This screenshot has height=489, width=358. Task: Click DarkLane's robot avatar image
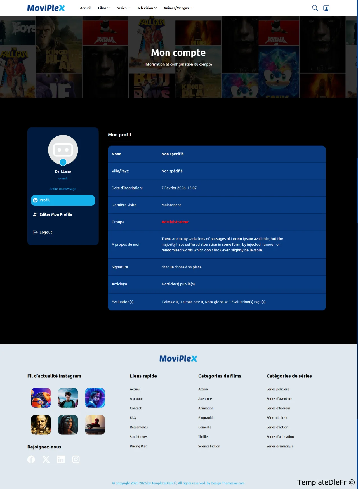point(63,150)
